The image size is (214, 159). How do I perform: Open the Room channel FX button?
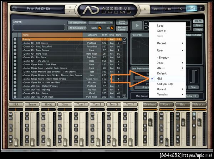pos(161,118)
